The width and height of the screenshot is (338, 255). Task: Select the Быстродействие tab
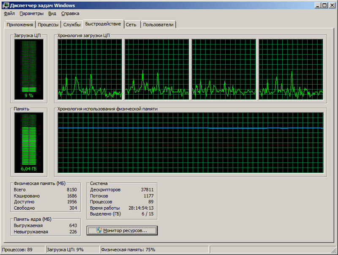coord(103,24)
